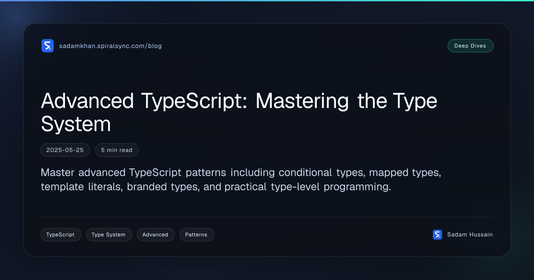Click the 5 min read pill
The width and height of the screenshot is (534, 280).
coord(117,150)
